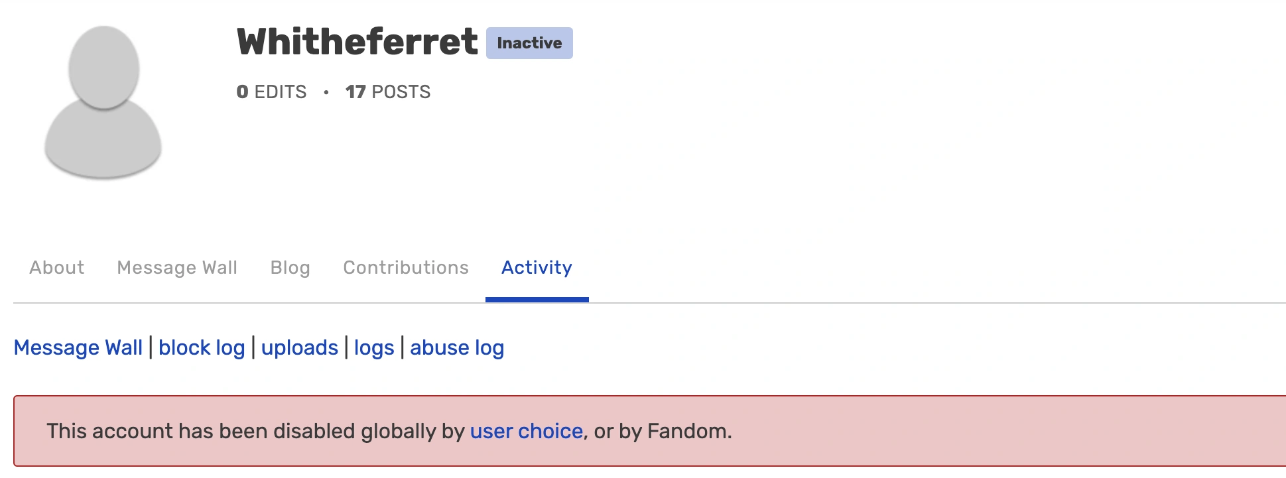Switch to the Message Wall tab

pos(178,268)
